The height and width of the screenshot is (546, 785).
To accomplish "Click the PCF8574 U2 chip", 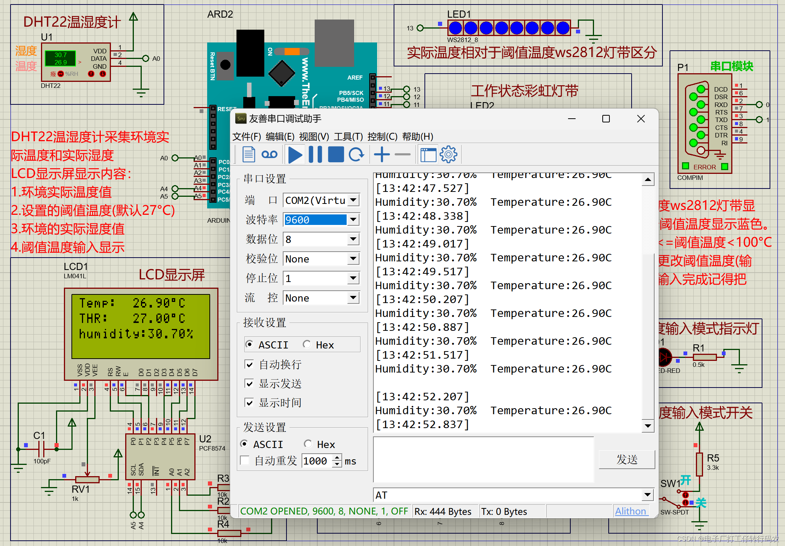I will click(160, 457).
